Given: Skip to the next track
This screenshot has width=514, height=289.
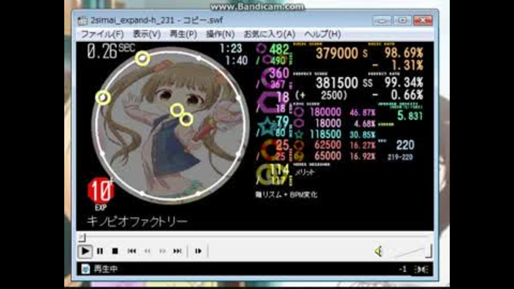Looking at the screenshot, I should (x=177, y=252).
